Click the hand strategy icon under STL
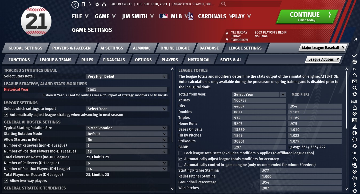 (354, 166)
